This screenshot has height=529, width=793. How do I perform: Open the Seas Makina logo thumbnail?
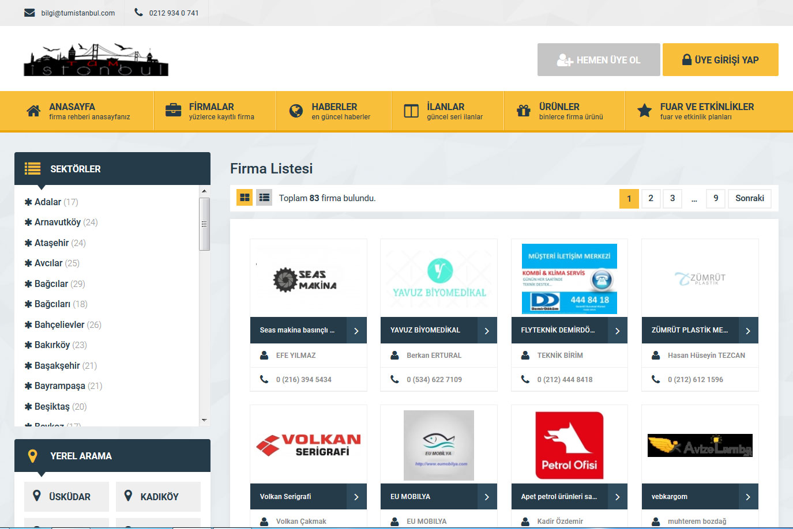pyautogui.click(x=309, y=279)
